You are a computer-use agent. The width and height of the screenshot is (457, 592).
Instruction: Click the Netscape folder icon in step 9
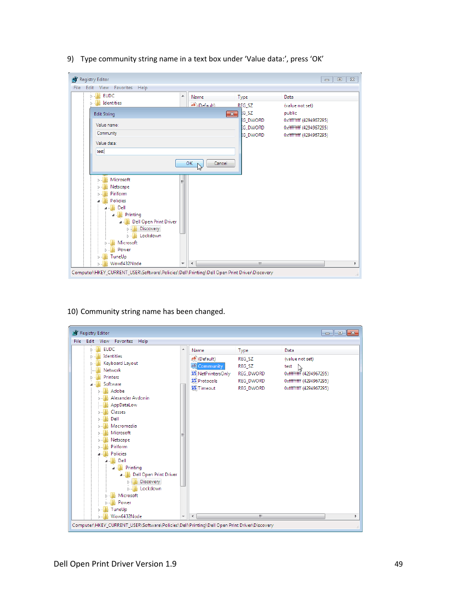[105, 187]
